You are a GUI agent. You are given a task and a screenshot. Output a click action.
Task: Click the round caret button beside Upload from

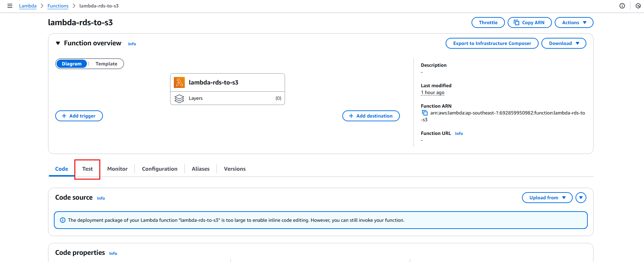coord(581,198)
